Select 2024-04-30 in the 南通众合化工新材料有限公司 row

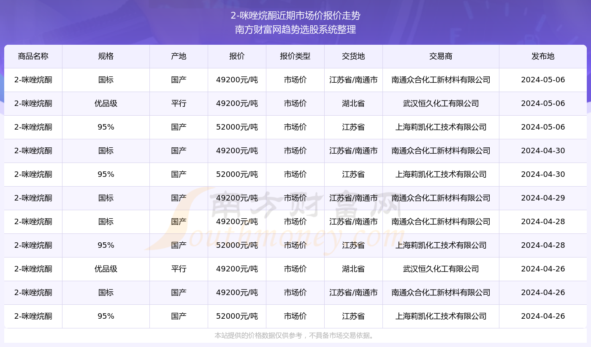543,151
